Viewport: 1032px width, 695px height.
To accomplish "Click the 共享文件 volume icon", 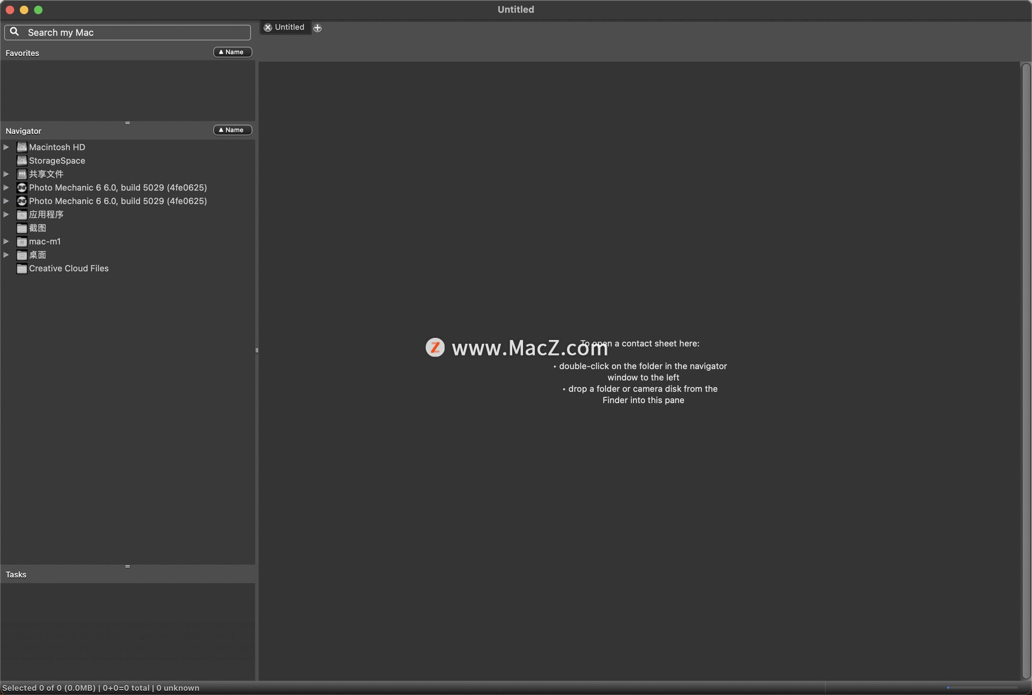I will tap(21, 174).
